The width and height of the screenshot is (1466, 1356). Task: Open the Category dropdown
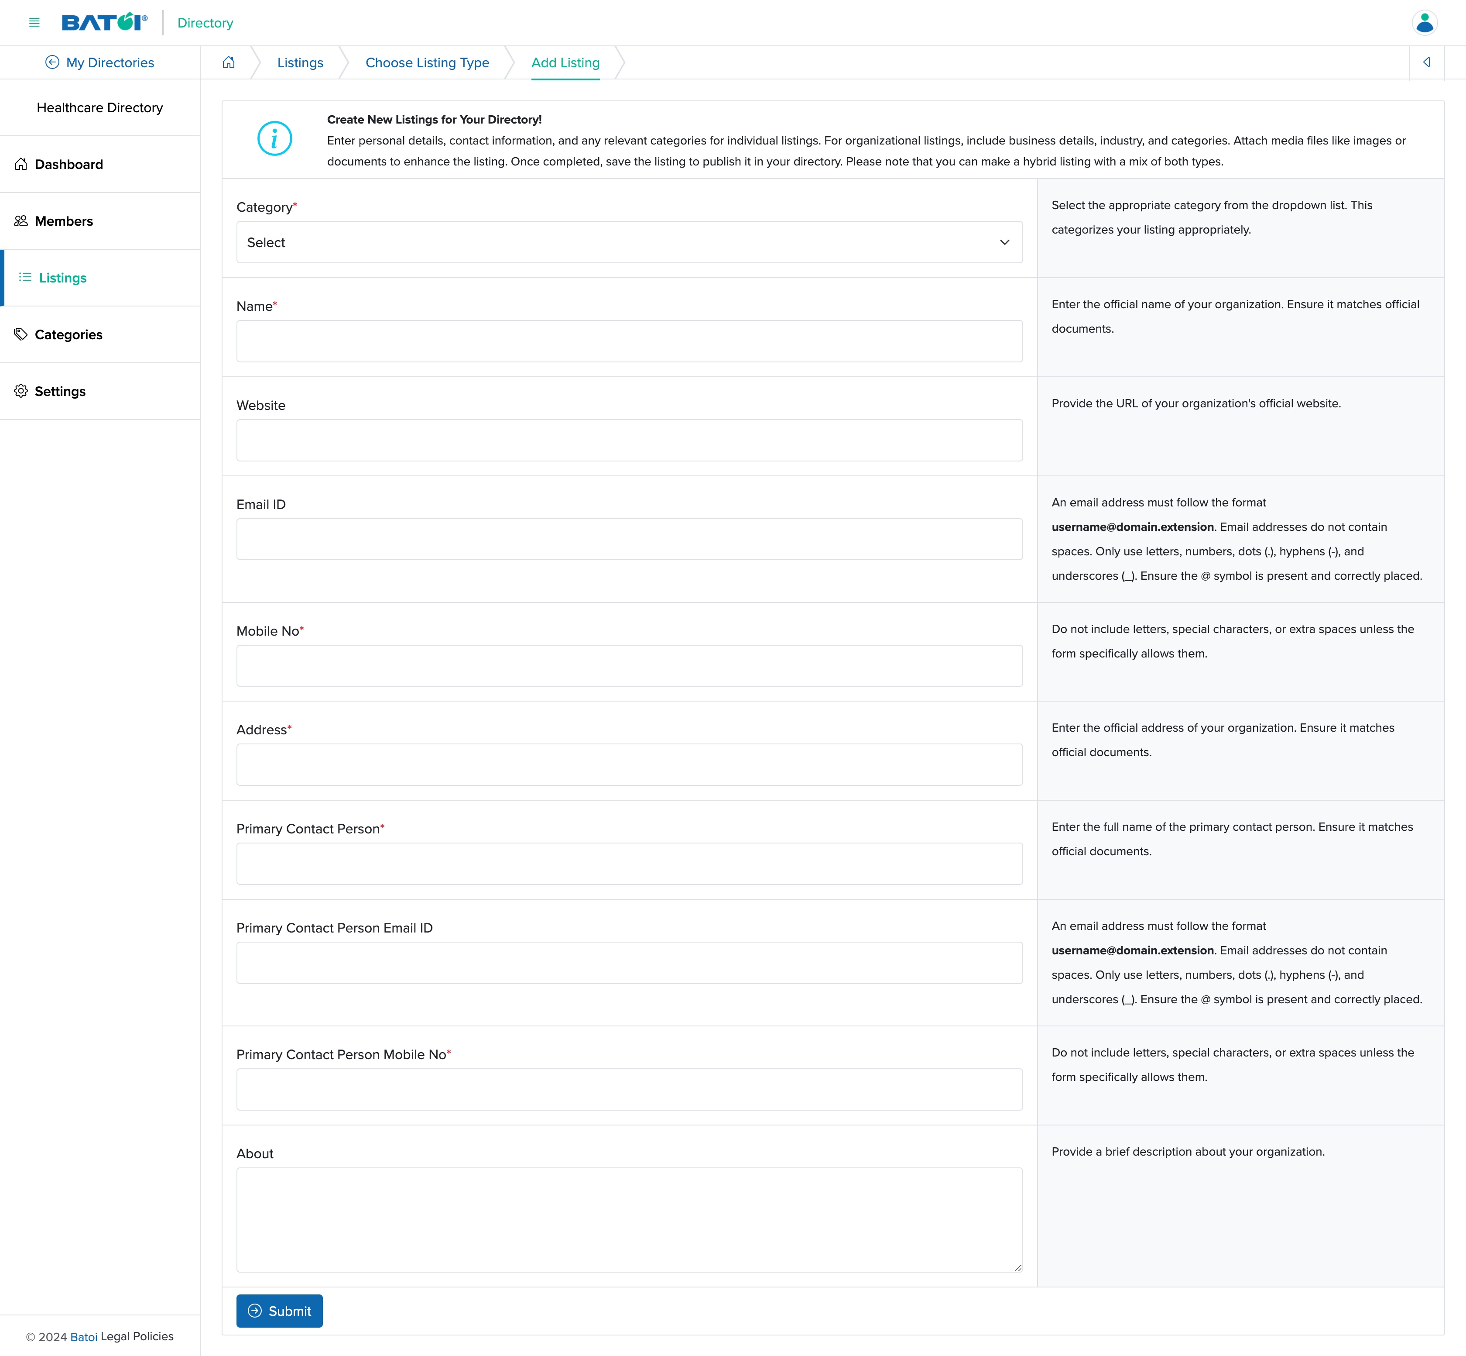point(628,242)
